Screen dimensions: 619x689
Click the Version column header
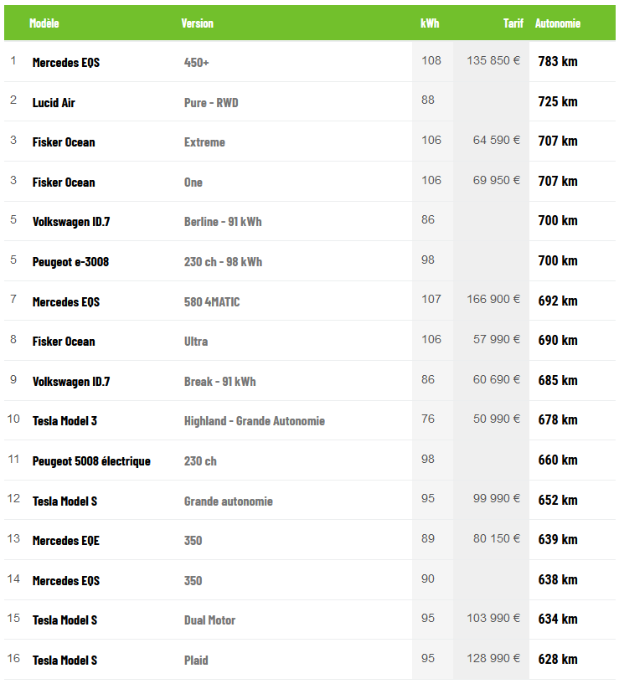(x=197, y=23)
